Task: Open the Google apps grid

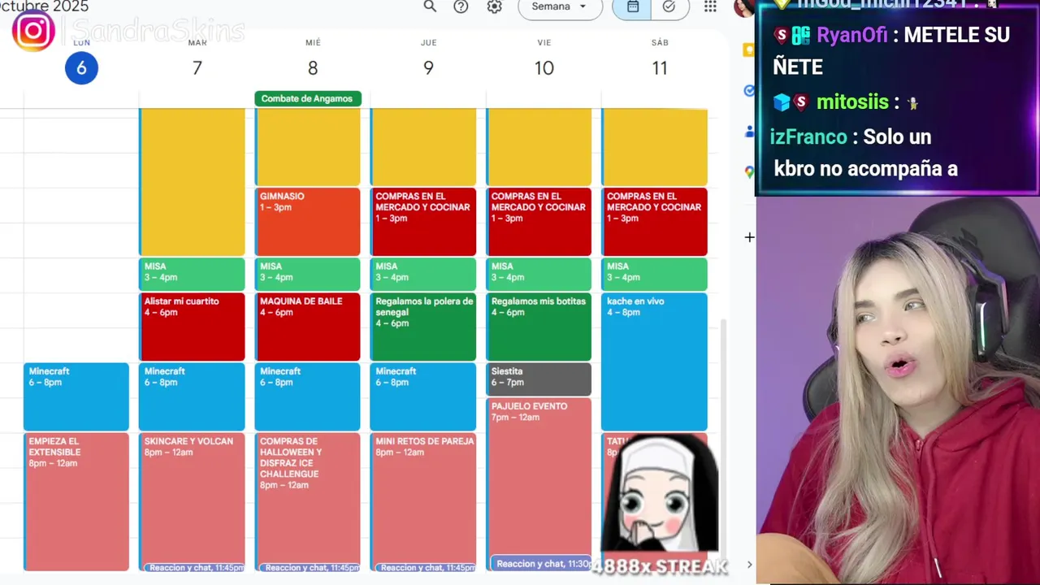Action: tap(710, 6)
